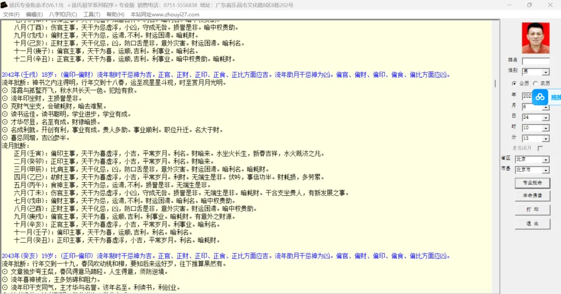Open the 帮助(H) menu
561x294 pixels.
115,15
